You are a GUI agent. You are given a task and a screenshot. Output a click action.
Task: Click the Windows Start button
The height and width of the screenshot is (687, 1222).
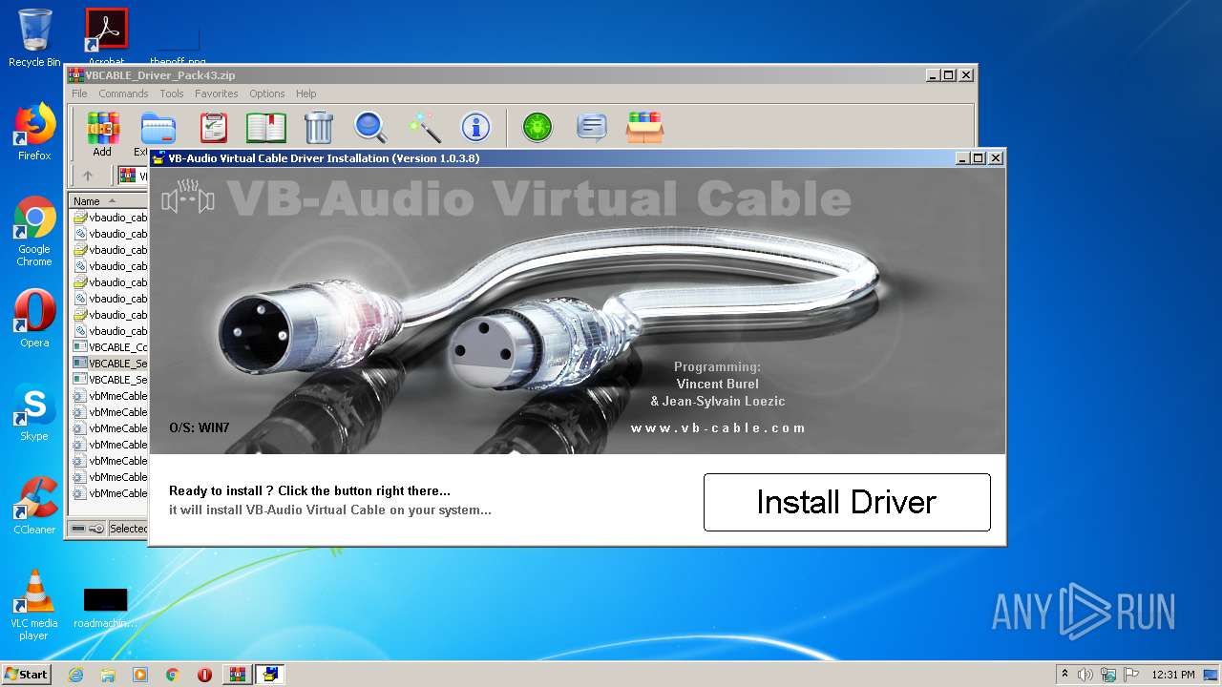(x=27, y=675)
